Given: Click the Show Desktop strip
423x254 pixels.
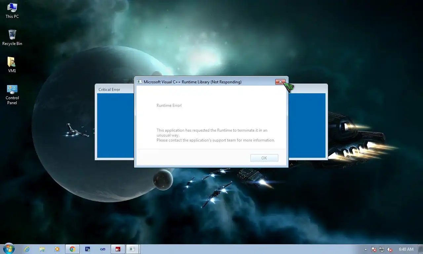Looking at the screenshot, I should (x=421, y=249).
